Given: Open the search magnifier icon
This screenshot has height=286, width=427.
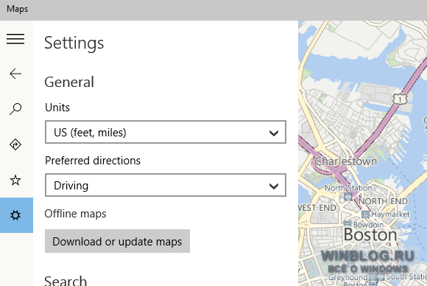Looking at the screenshot, I should pyautogui.click(x=15, y=109).
